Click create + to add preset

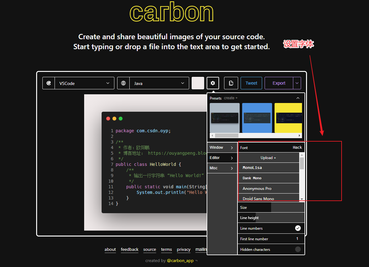pyautogui.click(x=231, y=98)
